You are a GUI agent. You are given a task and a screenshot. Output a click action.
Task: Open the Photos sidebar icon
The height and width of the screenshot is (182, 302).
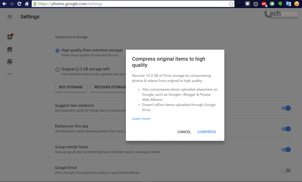(10, 49)
